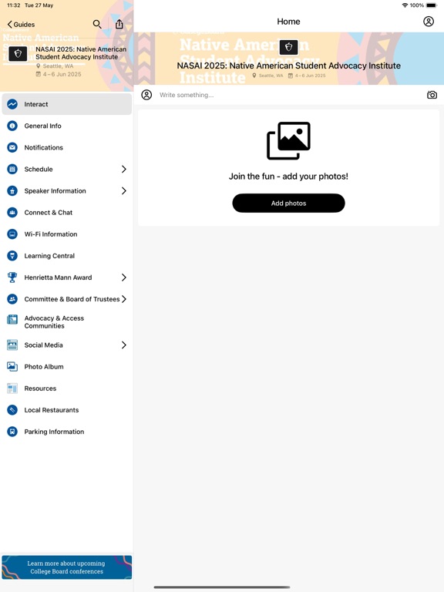Viewport: 444px width, 592px height.
Task: Expand Committee & Board of Trustees chevron
Action: point(124,299)
